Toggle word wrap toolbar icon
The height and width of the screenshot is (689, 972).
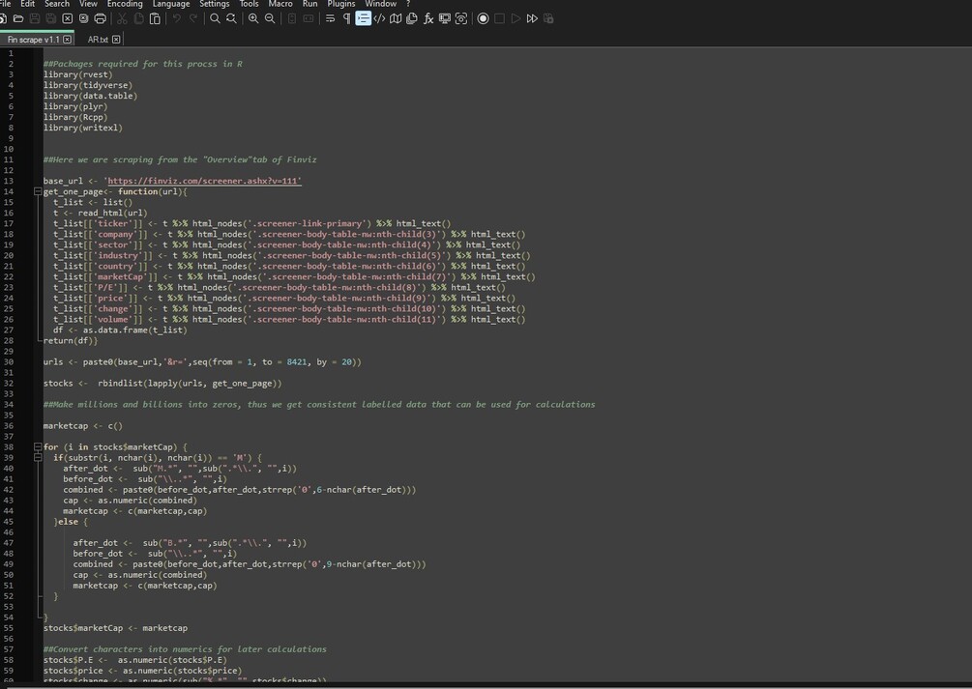click(331, 18)
